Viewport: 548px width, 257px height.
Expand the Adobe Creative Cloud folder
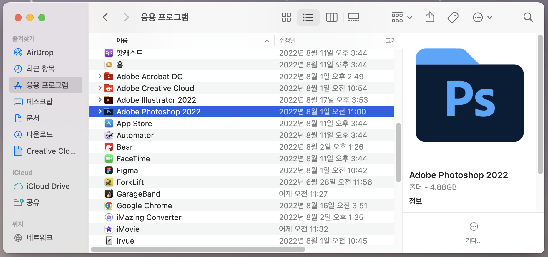100,88
